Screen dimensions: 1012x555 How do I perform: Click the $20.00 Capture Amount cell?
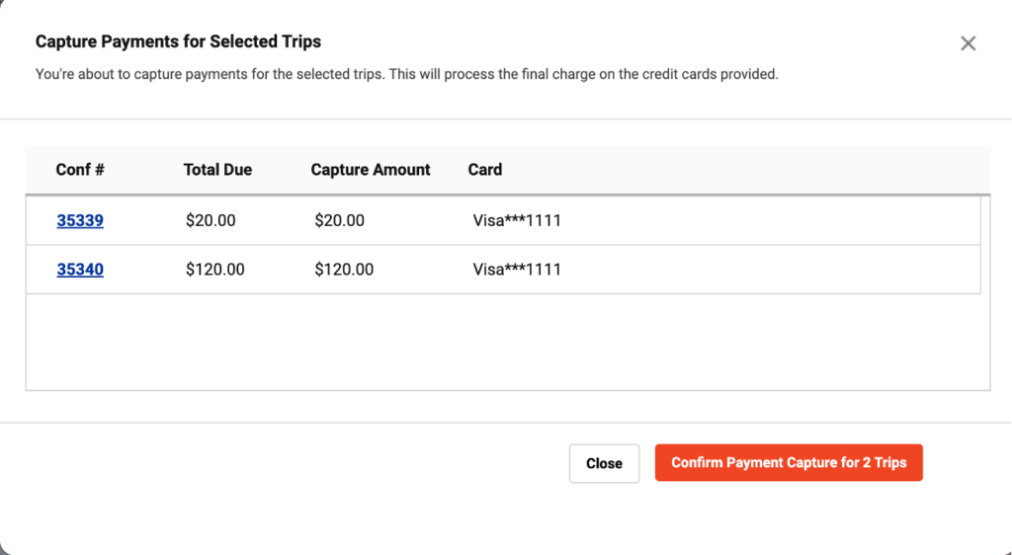point(340,220)
